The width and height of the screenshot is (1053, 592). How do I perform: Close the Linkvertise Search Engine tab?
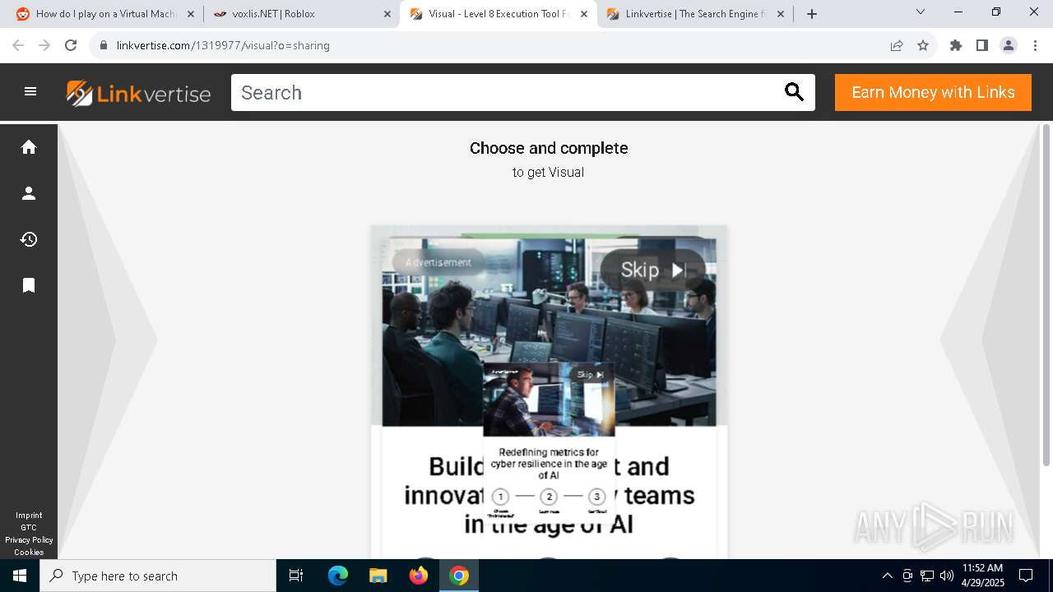(x=781, y=14)
